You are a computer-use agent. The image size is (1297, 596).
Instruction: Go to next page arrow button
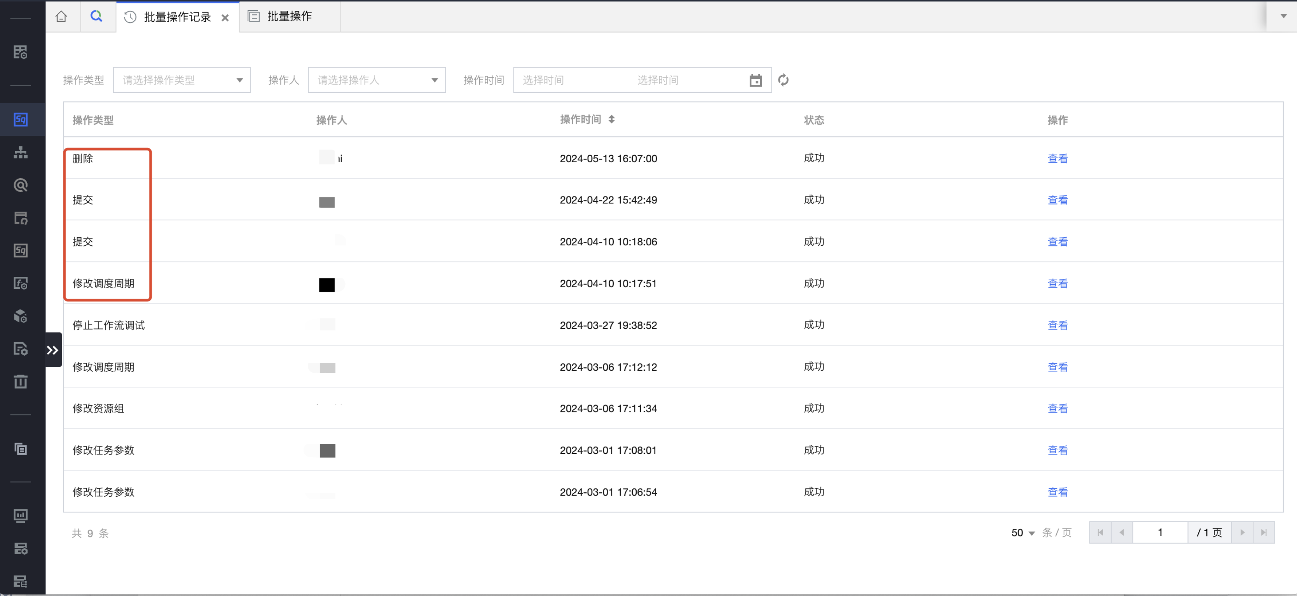pyautogui.click(x=1242, y=533)
